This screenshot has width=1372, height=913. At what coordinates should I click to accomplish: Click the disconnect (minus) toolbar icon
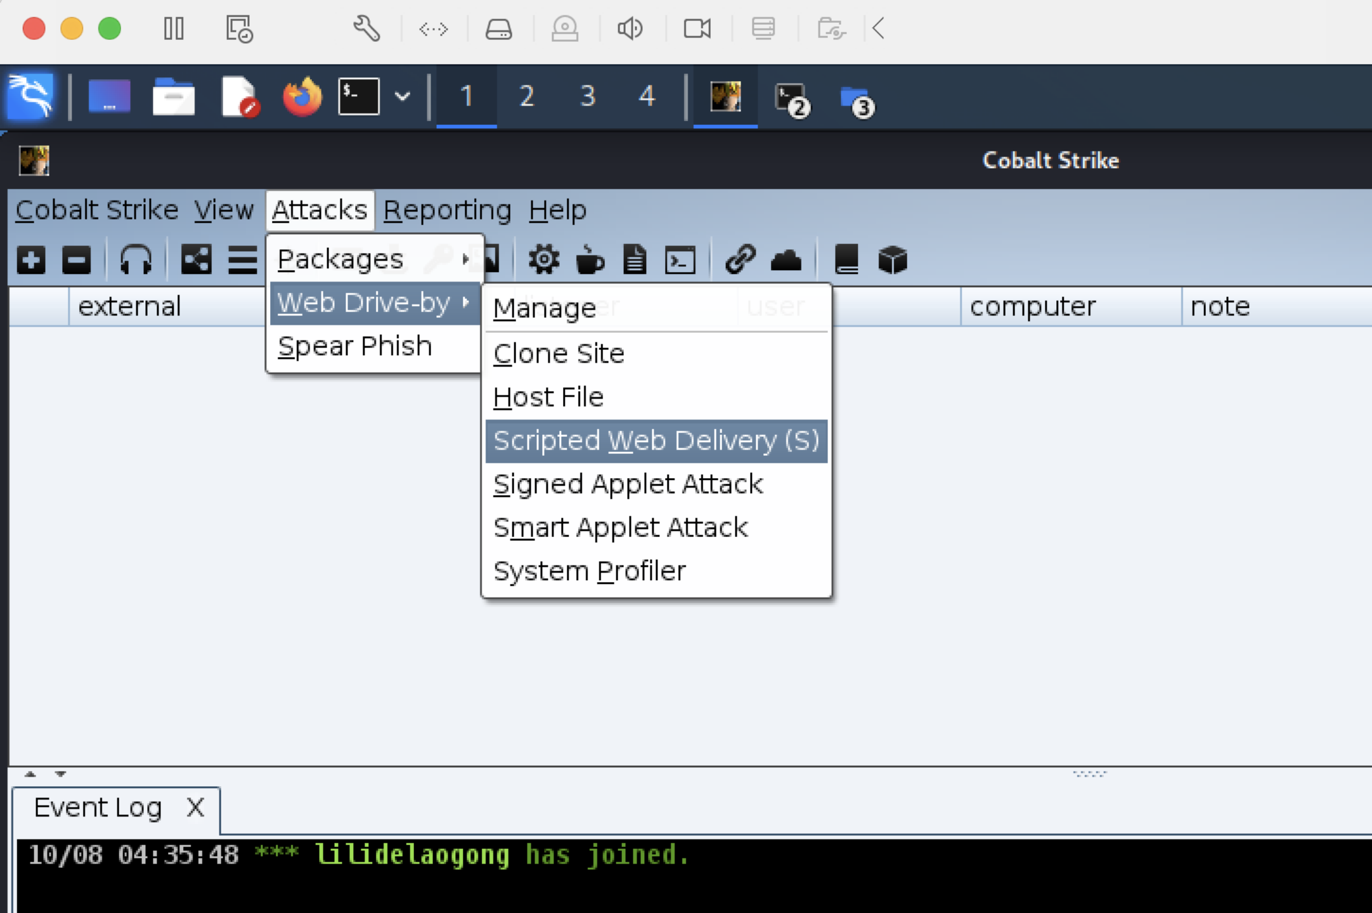77,260
